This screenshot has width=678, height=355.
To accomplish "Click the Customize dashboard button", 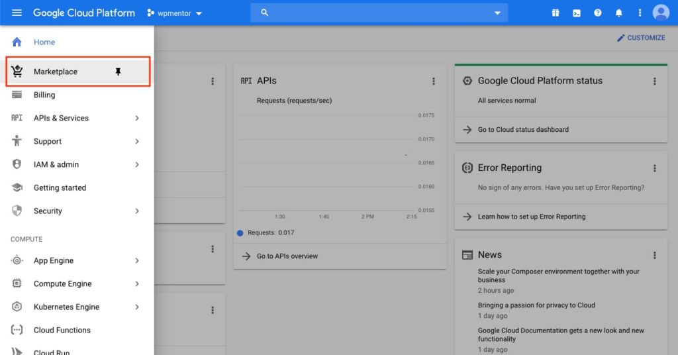I will point(641,38).
